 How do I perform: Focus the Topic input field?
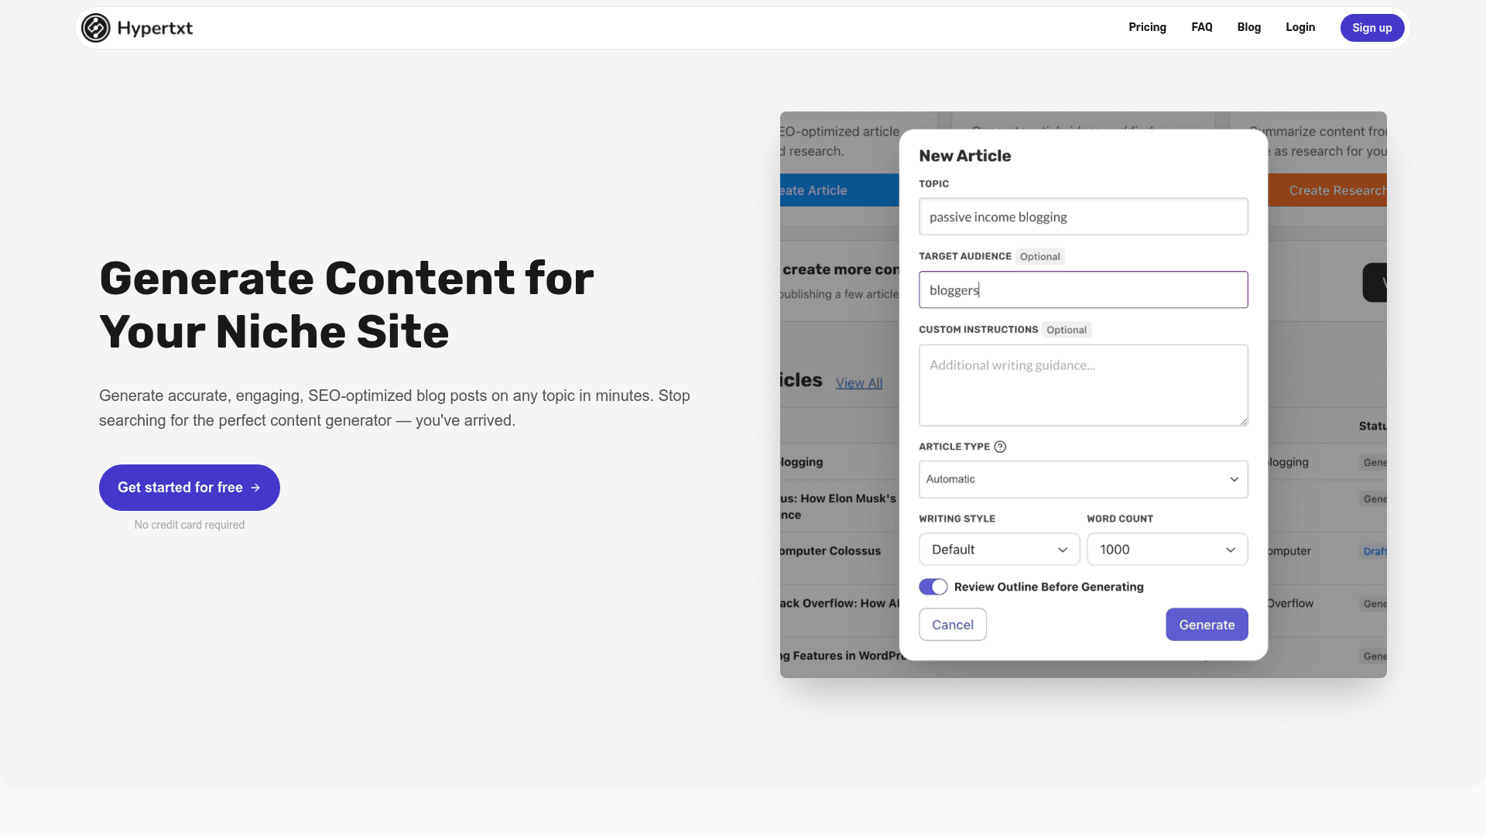[x=1082, y=217]
